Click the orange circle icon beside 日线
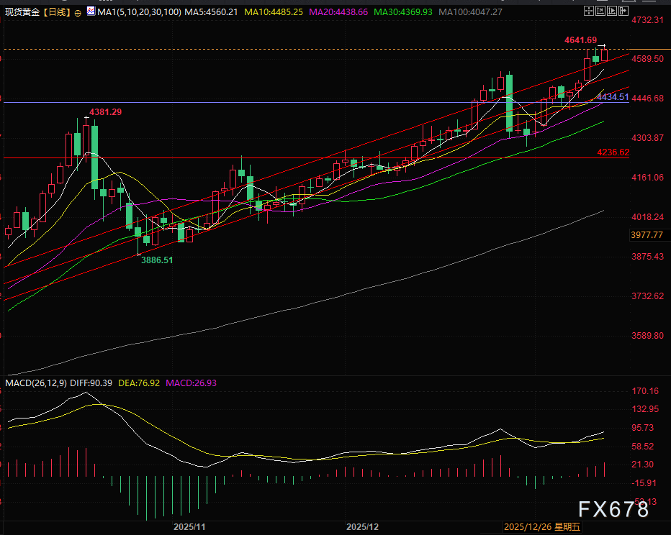The width and height of the screenshot is (671, 535). point(78,13)
